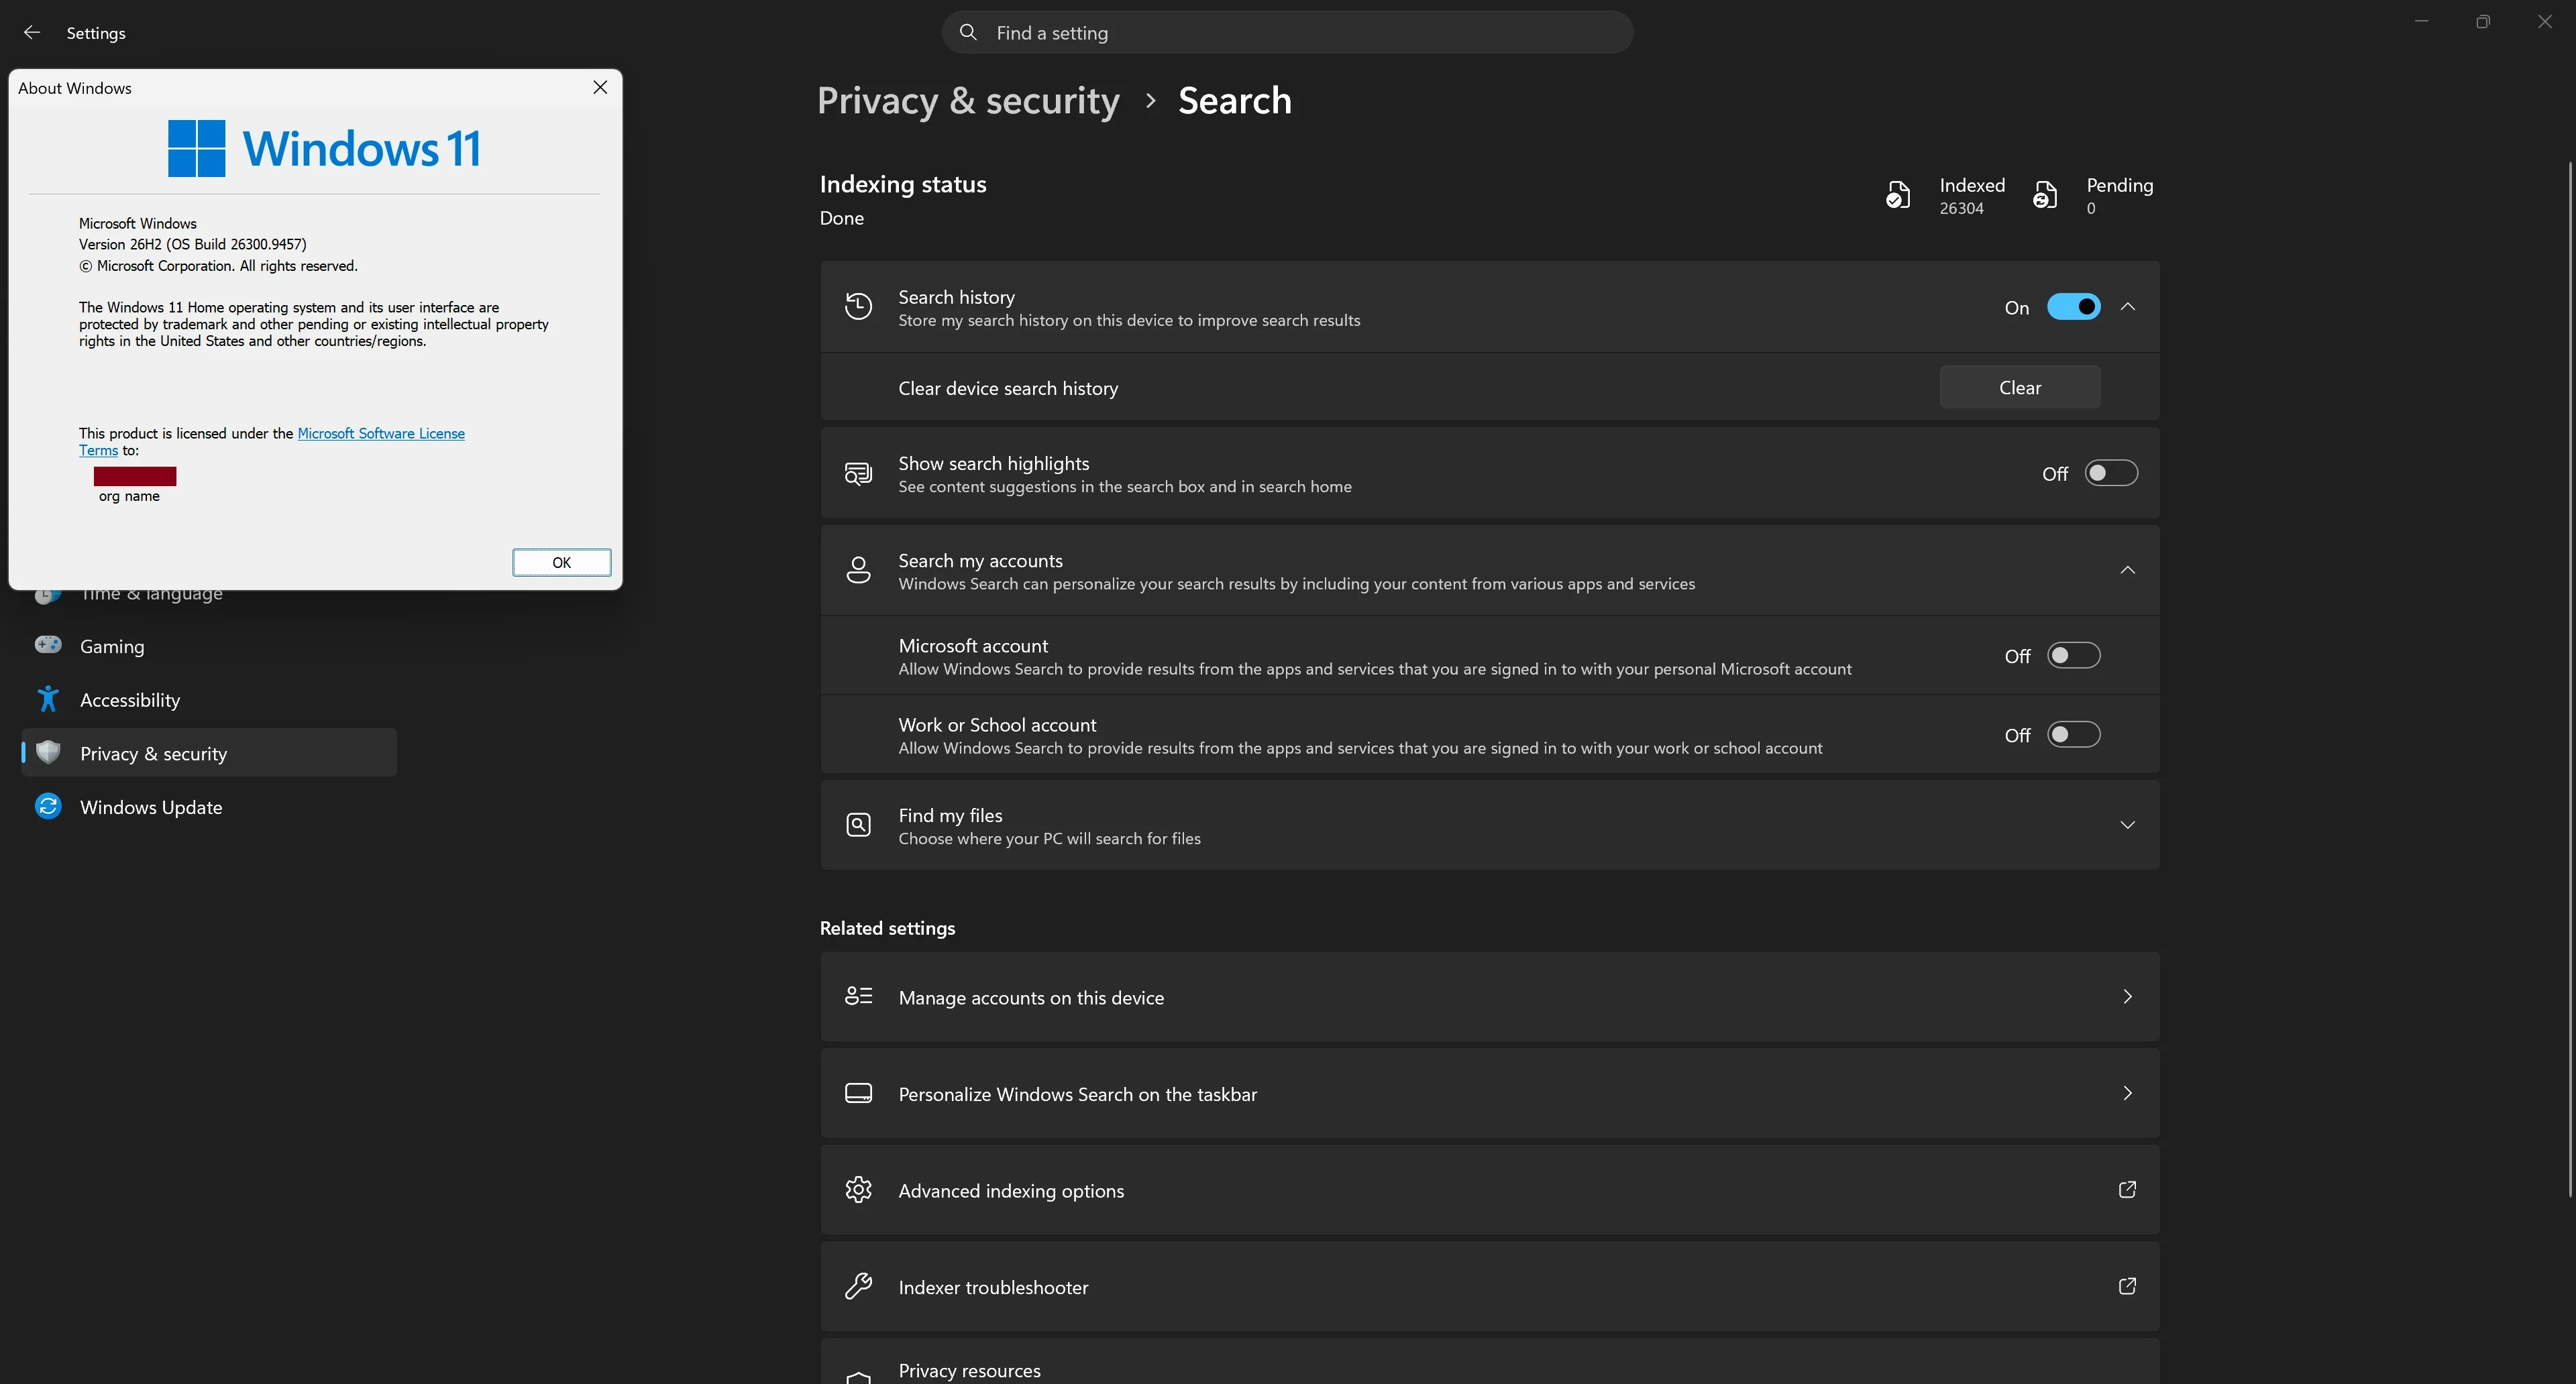2576x1384 pixels.
Task: Select Privacy & security sidebar item
Action: tap(209, 752)
